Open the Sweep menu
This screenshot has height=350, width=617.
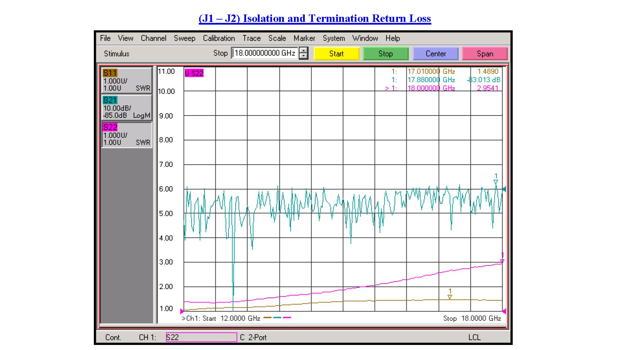pos(185,38)
